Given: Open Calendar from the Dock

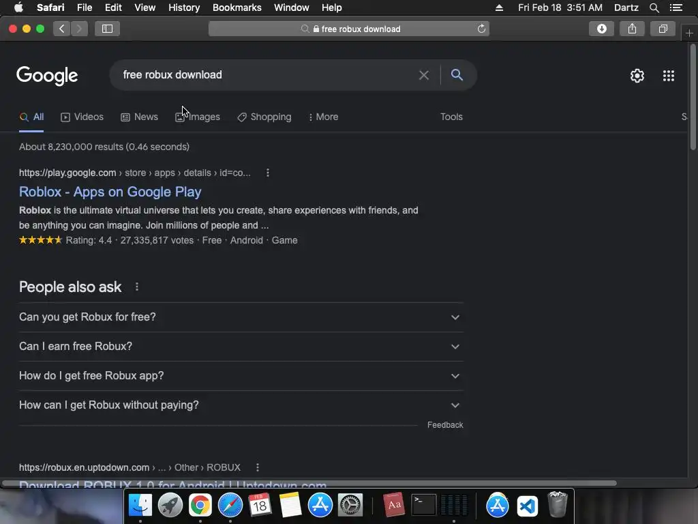Looking at the screenshot, I should pos(260,506).
